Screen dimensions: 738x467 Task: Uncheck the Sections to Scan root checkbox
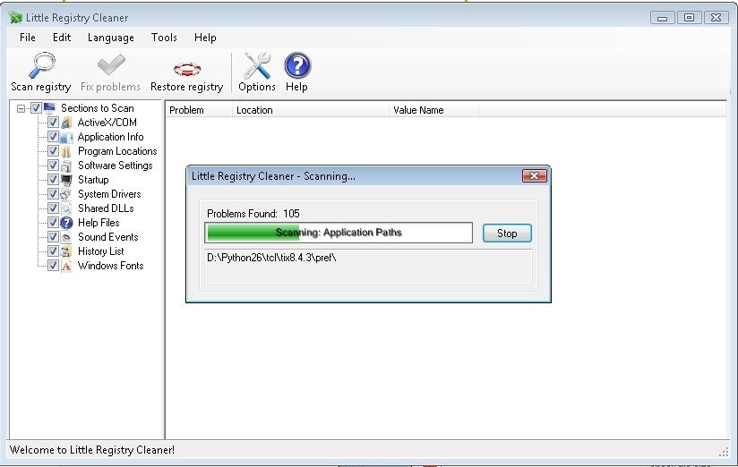tap(36, 108)
